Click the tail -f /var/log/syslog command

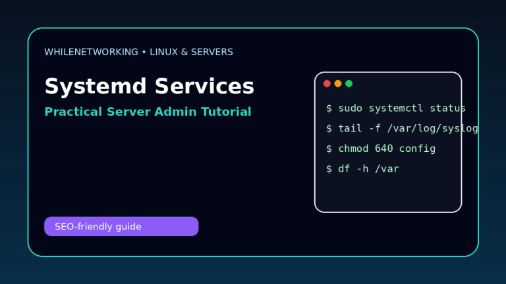pyautogui.click(x=402, y=128)
